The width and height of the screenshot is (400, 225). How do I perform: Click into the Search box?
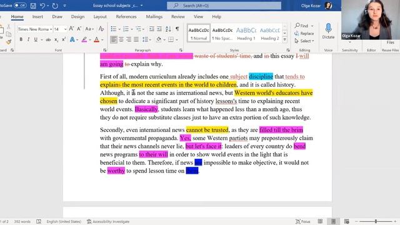tap(224, 6)
